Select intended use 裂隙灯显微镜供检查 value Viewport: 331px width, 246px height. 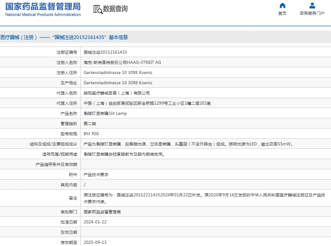pyautogui.click(x=124, y=154)
